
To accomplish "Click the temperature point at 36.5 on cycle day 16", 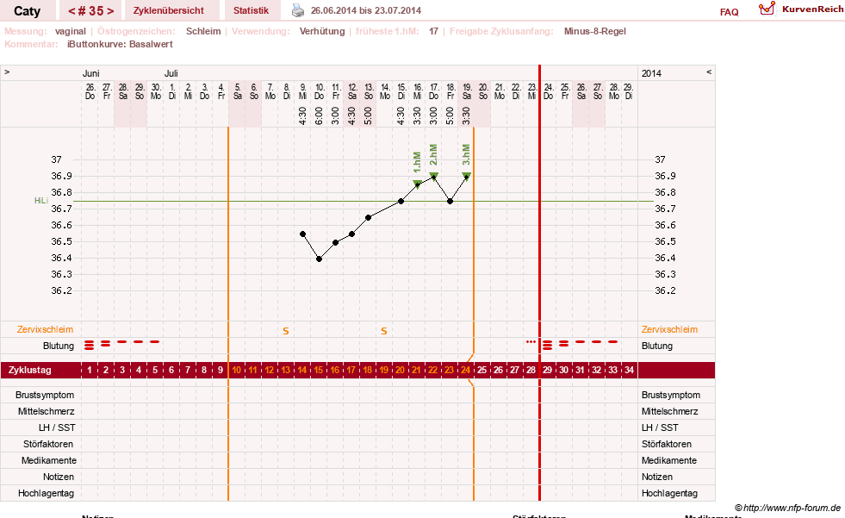I will [335, 242].
